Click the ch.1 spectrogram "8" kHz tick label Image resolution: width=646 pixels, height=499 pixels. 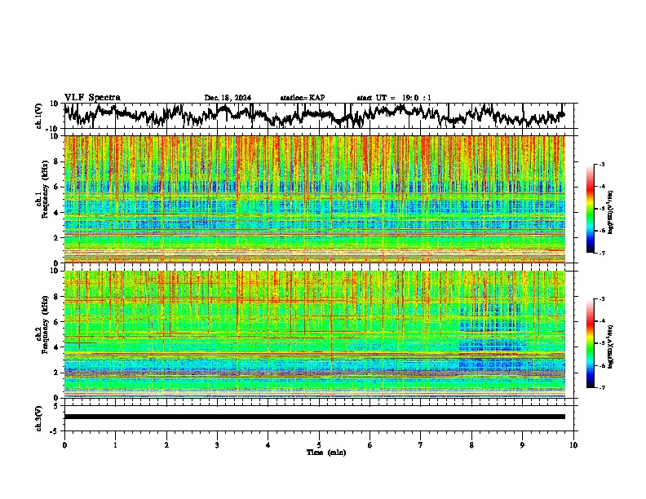tap(56, 161)
